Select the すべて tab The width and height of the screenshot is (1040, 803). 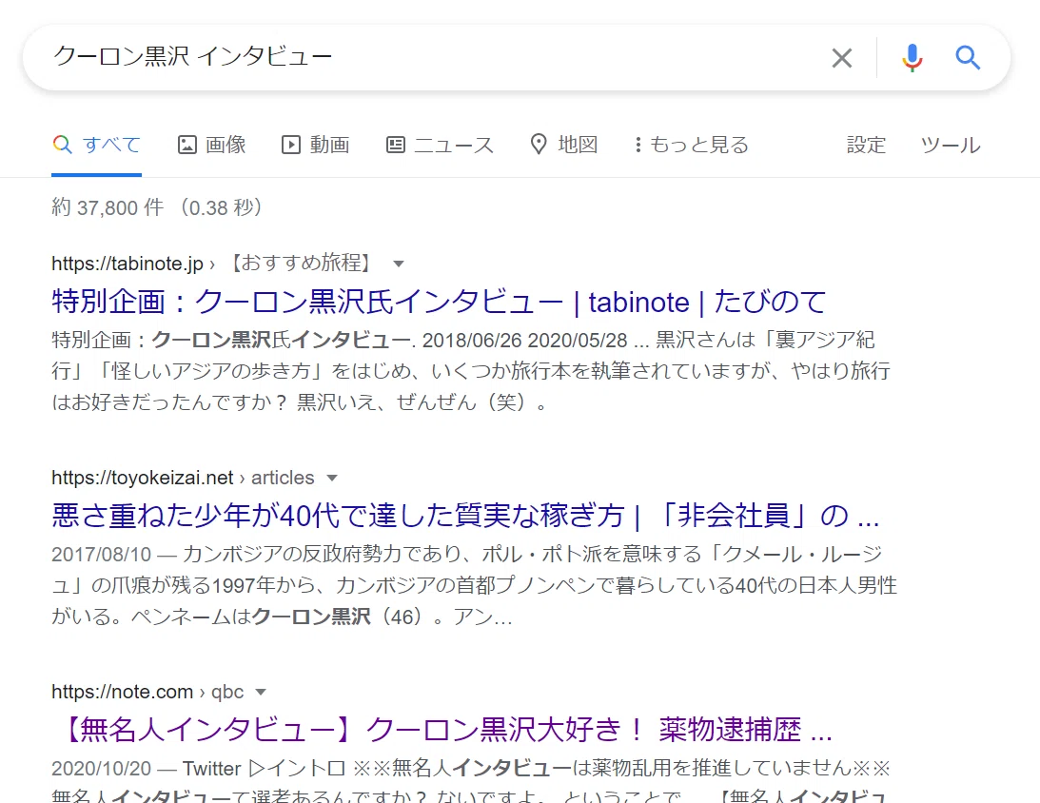97,145
